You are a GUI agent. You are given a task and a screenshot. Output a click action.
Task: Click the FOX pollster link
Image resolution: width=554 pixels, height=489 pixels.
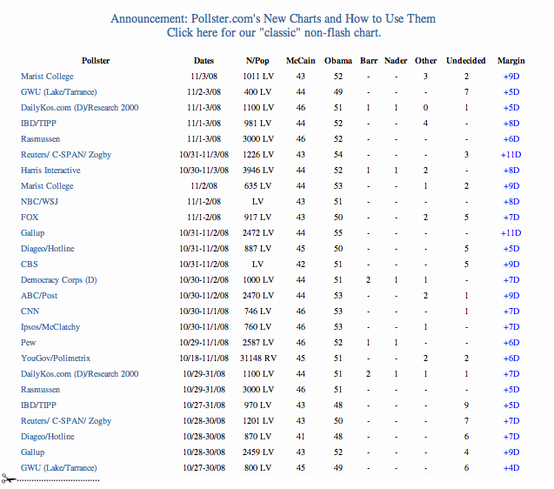tap(30, 218)
